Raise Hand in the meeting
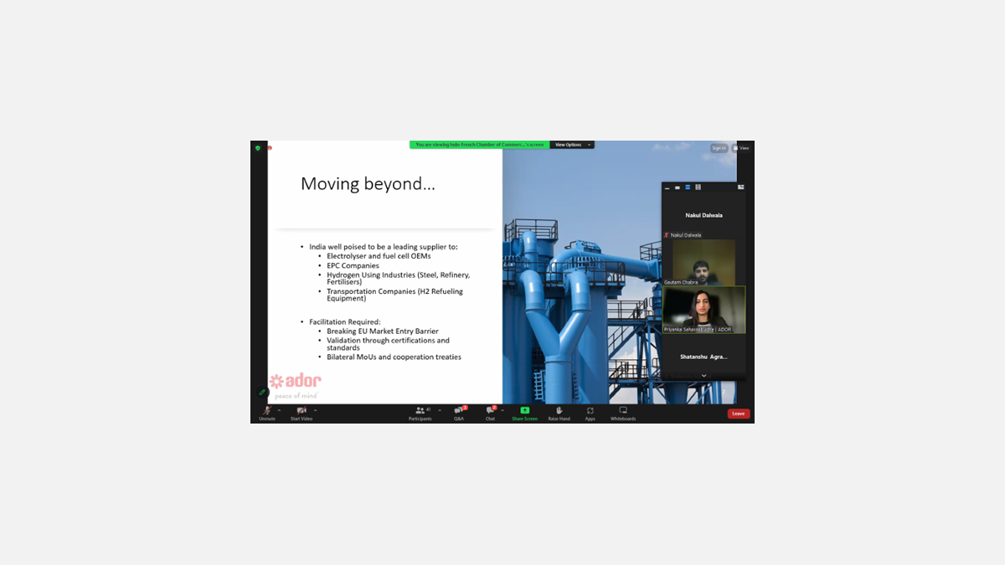 click(x=559, y=412)
